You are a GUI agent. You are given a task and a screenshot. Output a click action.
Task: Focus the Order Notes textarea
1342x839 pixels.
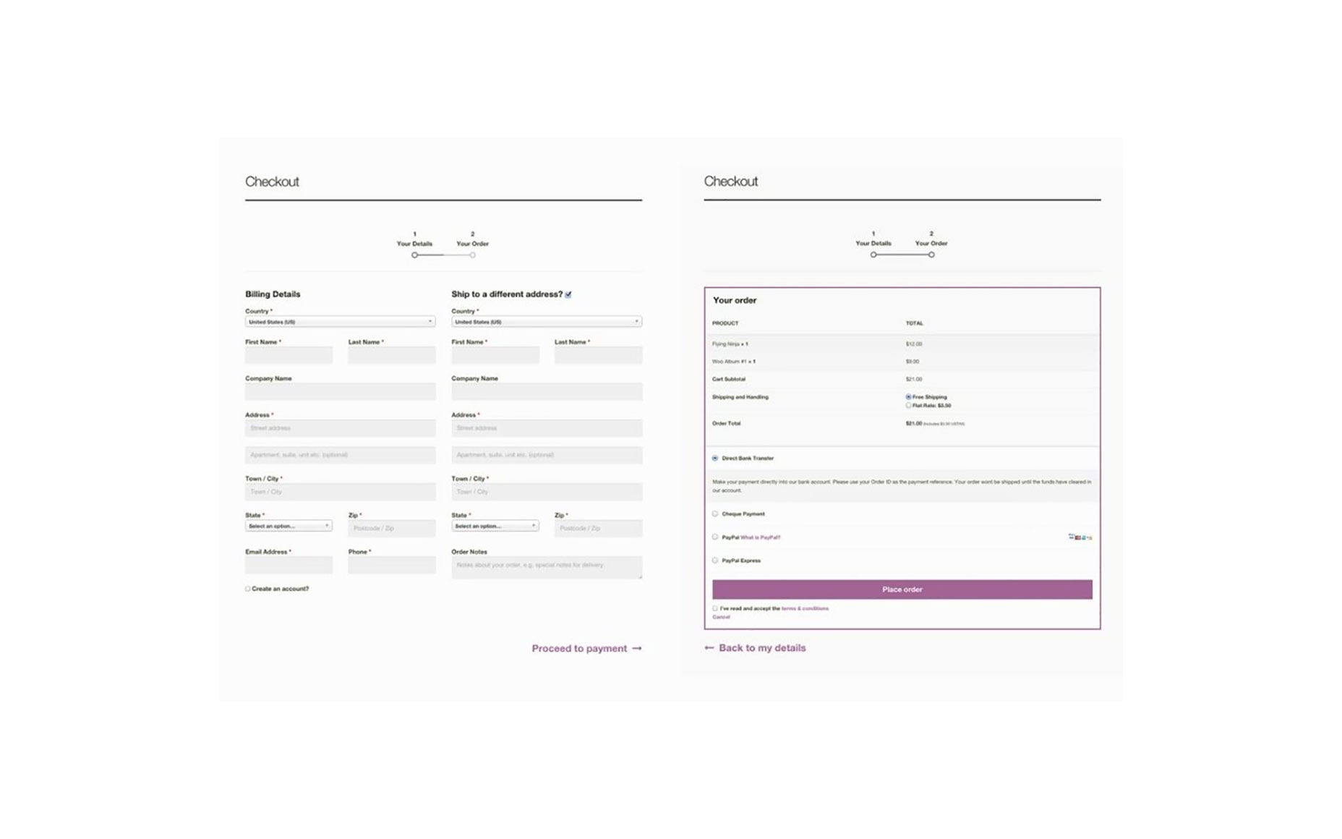click(x=547, y=568)
